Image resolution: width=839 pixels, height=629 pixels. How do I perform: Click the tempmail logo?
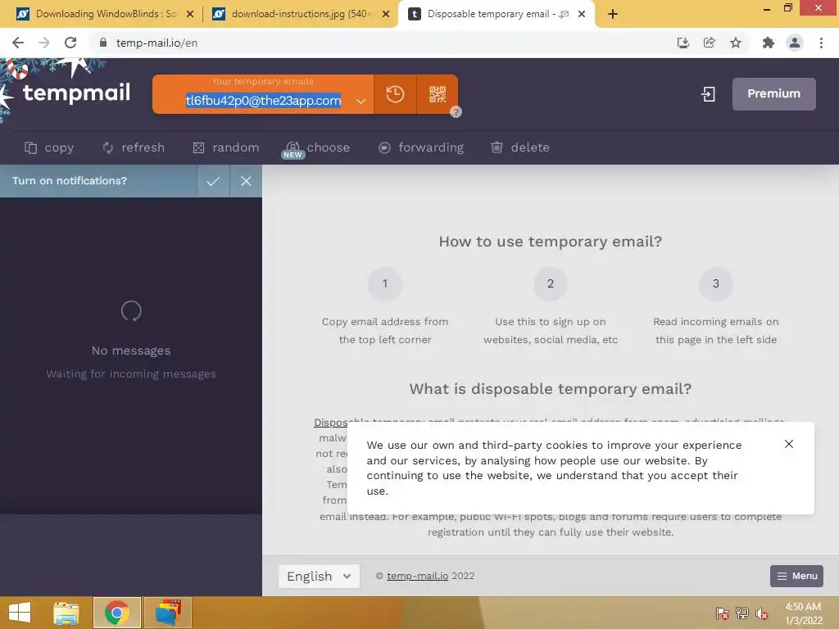[76, 93]
